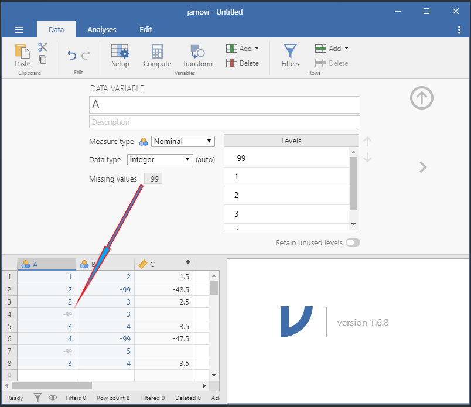Open variable Setup

point(120,55)
